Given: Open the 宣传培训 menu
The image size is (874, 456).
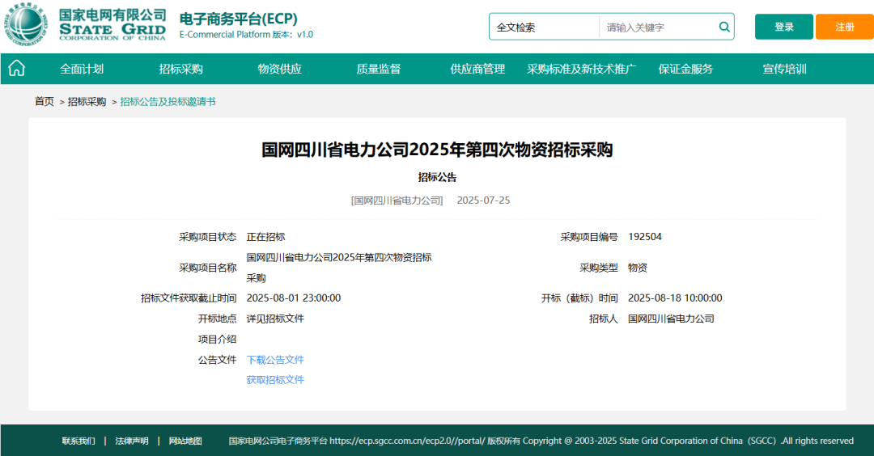Looking at the screenshot, I should point(784,69).
